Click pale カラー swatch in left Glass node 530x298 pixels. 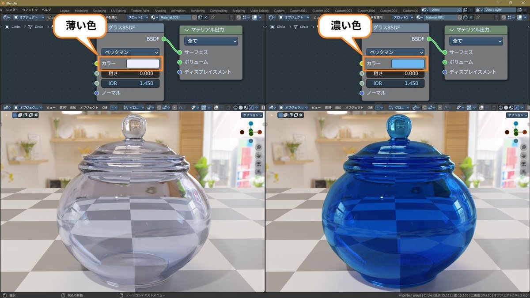[x=143, y=63]
